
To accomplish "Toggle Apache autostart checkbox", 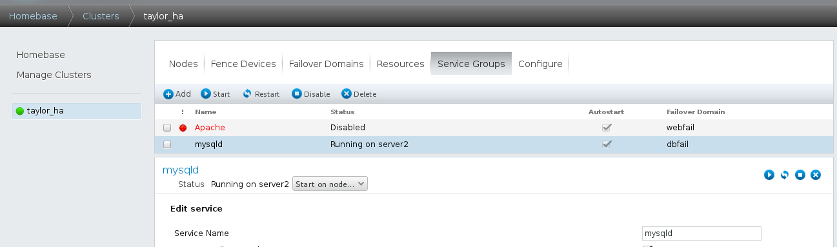I will (607, 128).
